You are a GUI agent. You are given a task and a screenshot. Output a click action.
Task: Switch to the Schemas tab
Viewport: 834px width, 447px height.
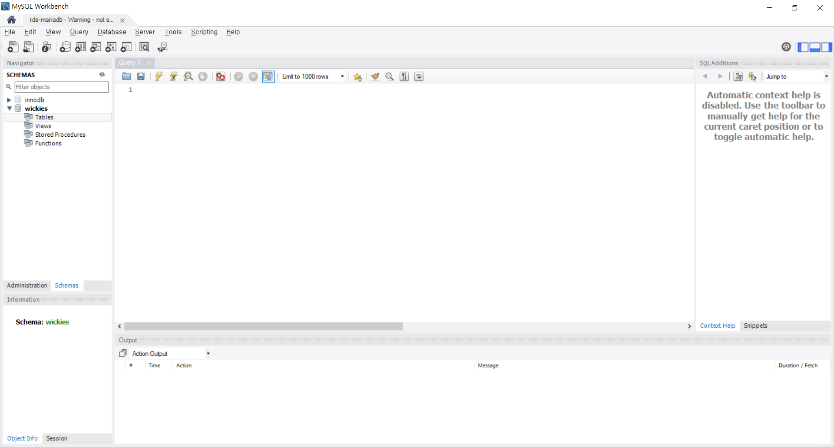[66, 286]
